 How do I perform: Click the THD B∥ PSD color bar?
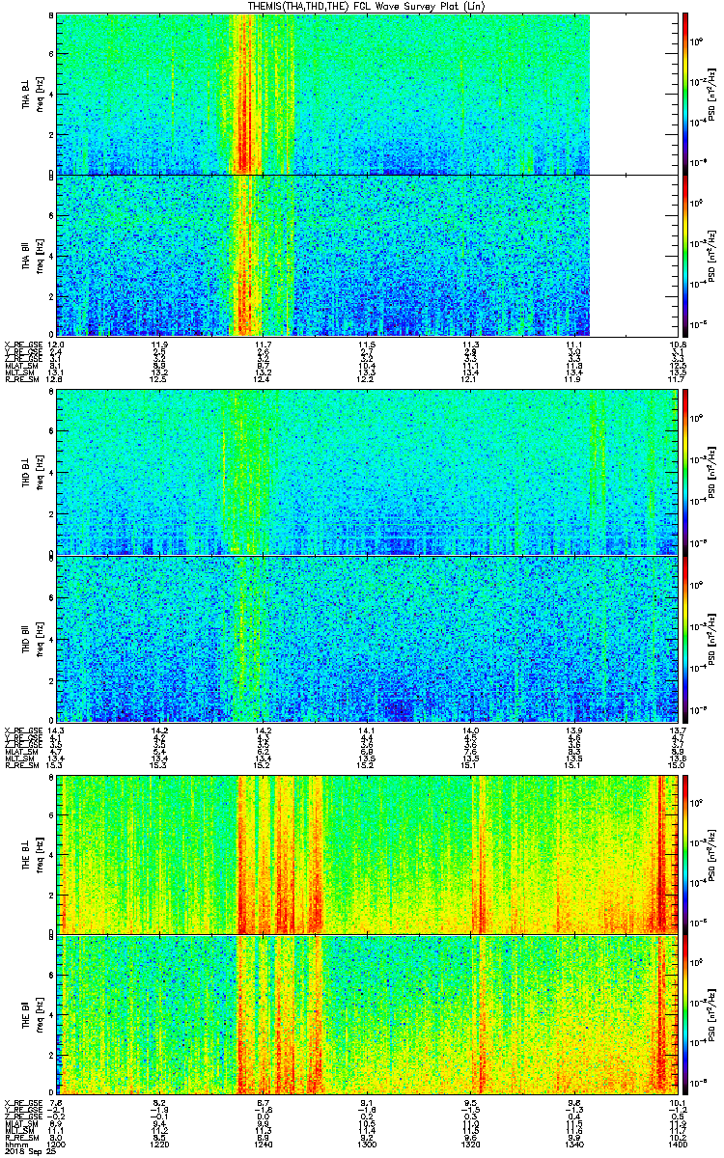coord(686,639)
